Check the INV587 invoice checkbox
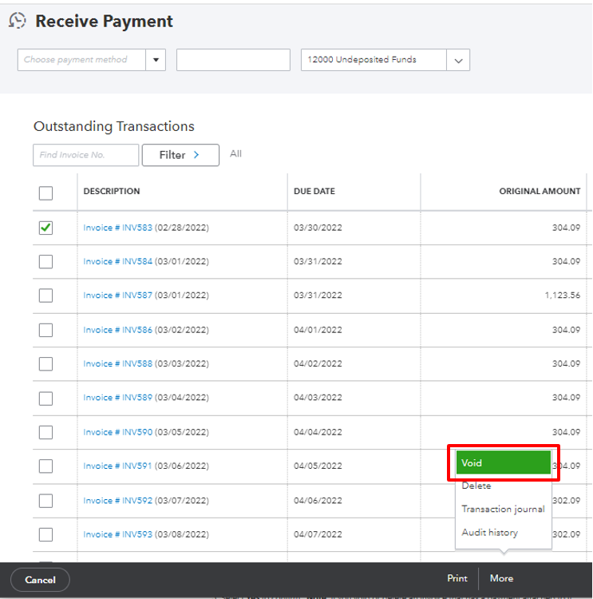Viewport: 593px width, 599px height. coord(45,296)
